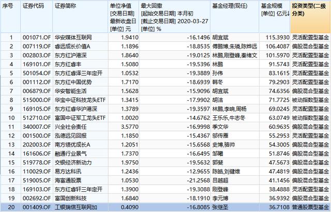This screenshot has height=212, width=331.
Task: Select manager cell 张继圣
Action: 220,207
